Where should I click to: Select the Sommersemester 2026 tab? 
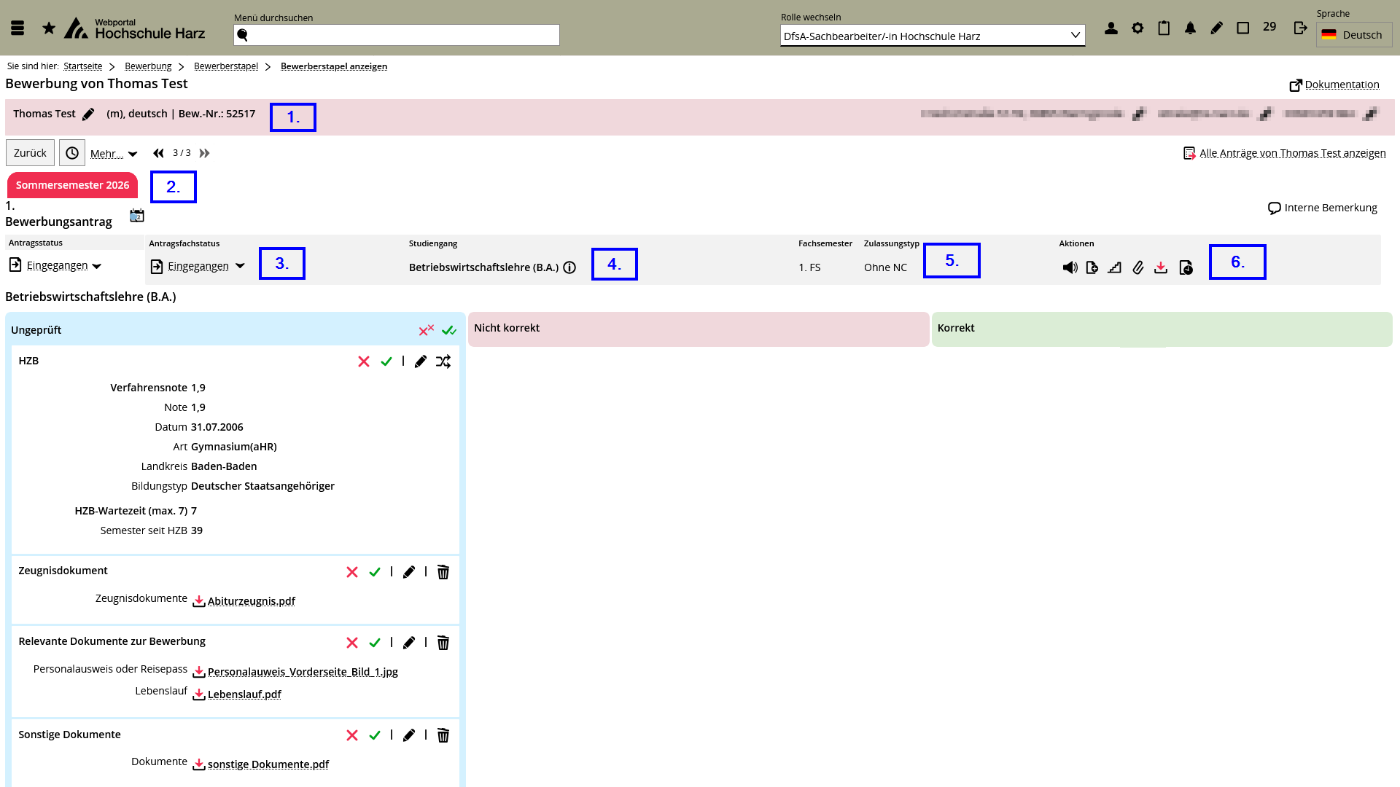tap(72, 185)
